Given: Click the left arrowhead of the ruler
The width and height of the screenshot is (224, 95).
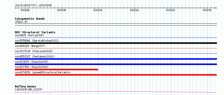Looking at the screenshot, I should pyautogui.click(x=16, y=8).
